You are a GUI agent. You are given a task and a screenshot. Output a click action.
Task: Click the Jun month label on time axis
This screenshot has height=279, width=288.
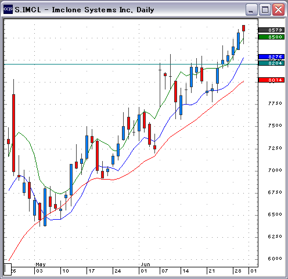pyautogui.click(x=146, y=264)
